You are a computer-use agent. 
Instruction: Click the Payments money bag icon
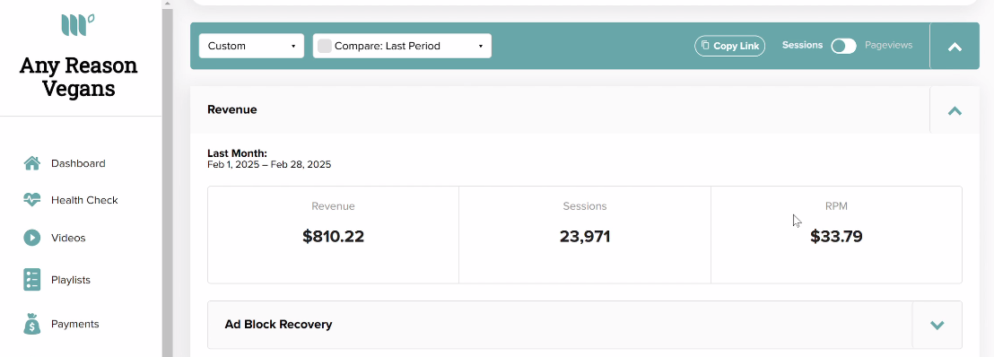coord(31,324)
